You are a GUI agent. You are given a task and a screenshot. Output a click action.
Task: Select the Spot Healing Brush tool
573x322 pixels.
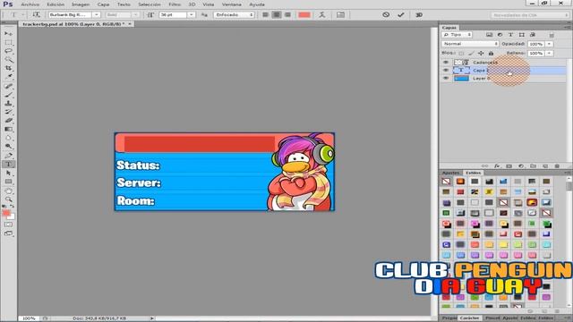(x=8, y=87)
